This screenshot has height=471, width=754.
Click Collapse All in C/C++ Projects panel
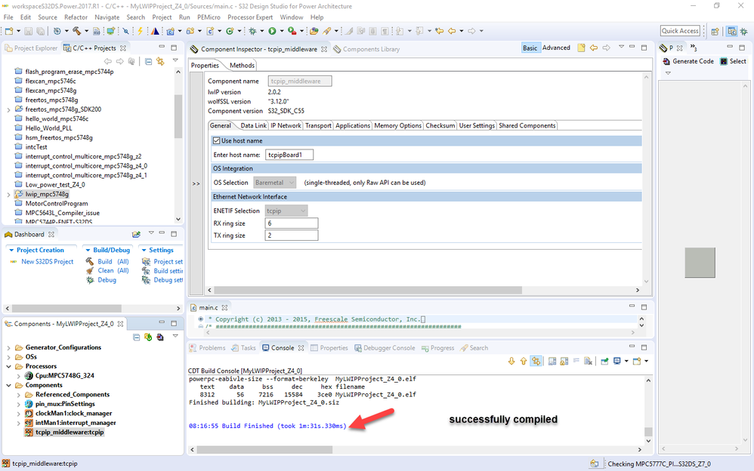pyautogui.click(x=149, y=62)
